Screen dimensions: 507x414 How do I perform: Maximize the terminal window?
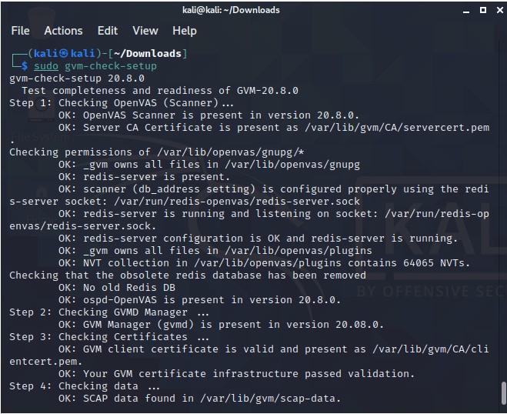(482, 10)
